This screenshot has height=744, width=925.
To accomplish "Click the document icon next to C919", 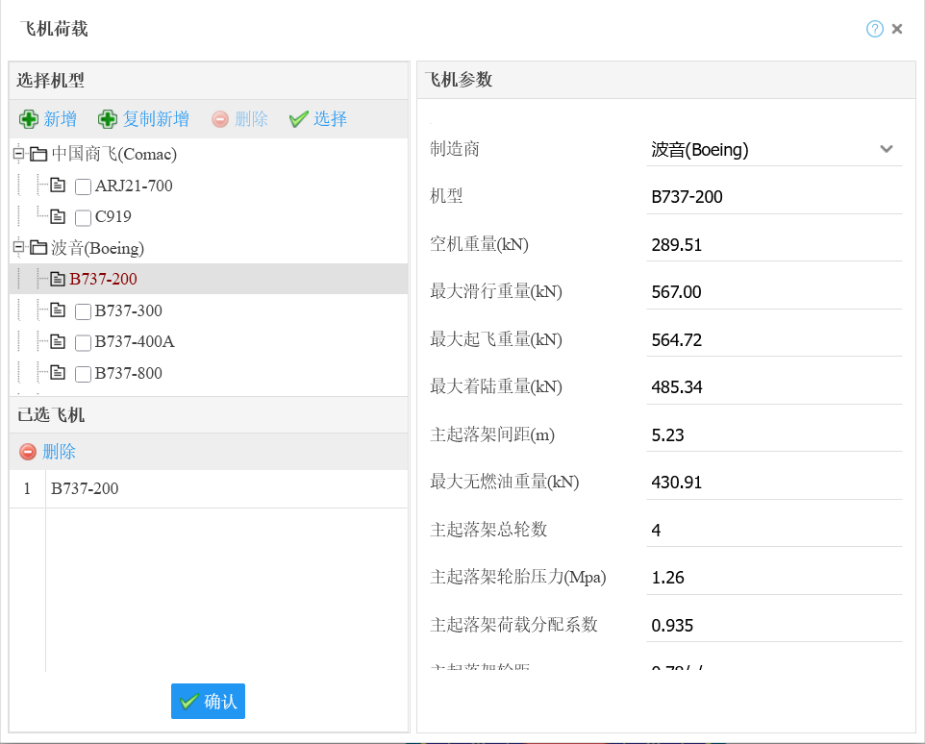I will [58, 217].
